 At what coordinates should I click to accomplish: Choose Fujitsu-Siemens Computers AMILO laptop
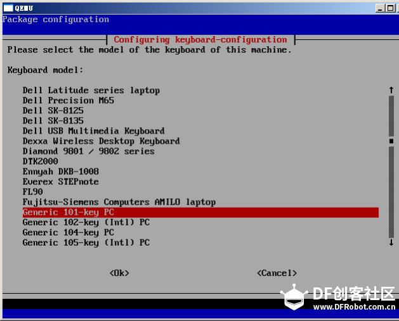tap(119, 202)
